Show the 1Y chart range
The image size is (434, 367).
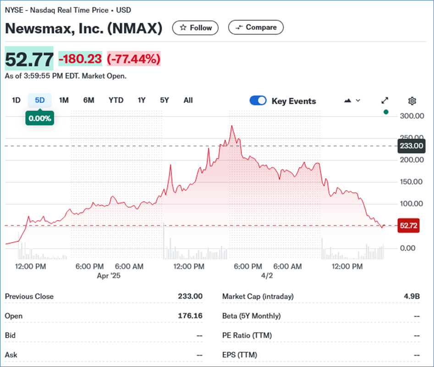tap(142, 100)
